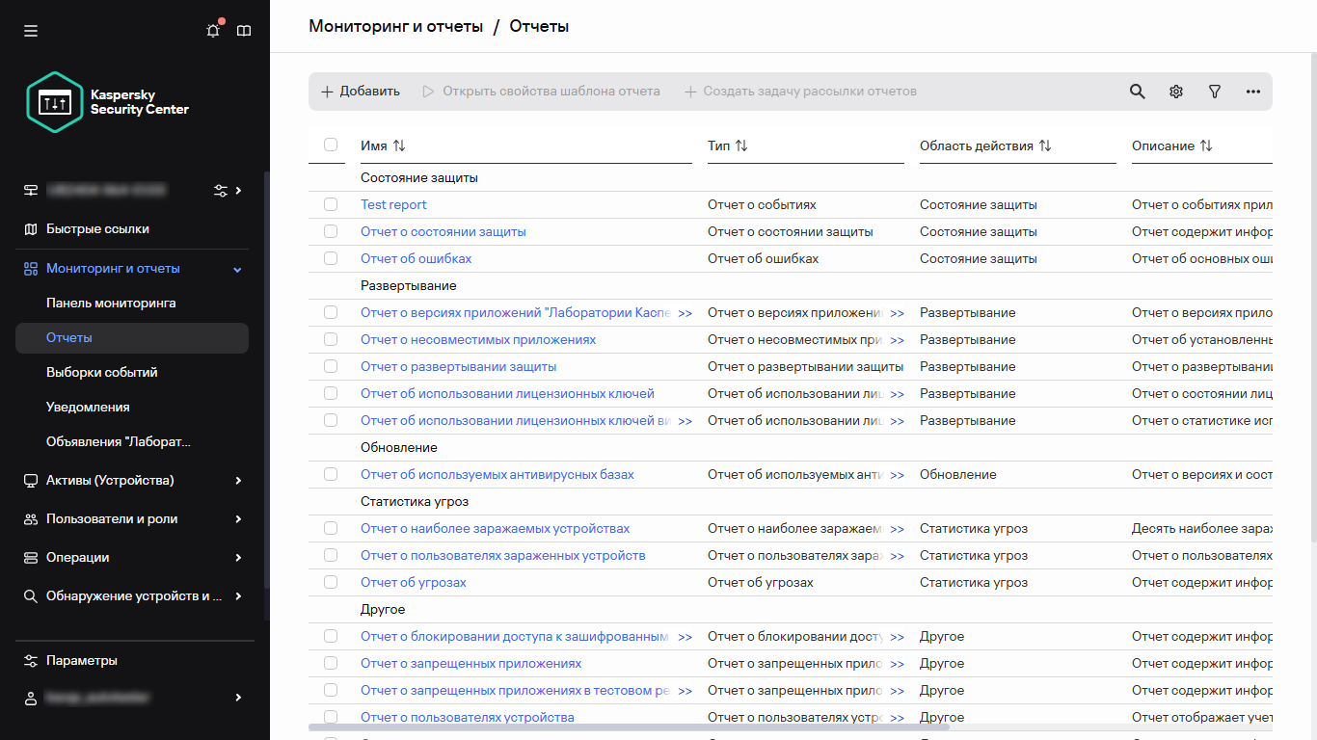The height and width of the screenshot is (740, 1317).
Task: Select checkbox for Отчет об угрозах
Action: [331, 582]
